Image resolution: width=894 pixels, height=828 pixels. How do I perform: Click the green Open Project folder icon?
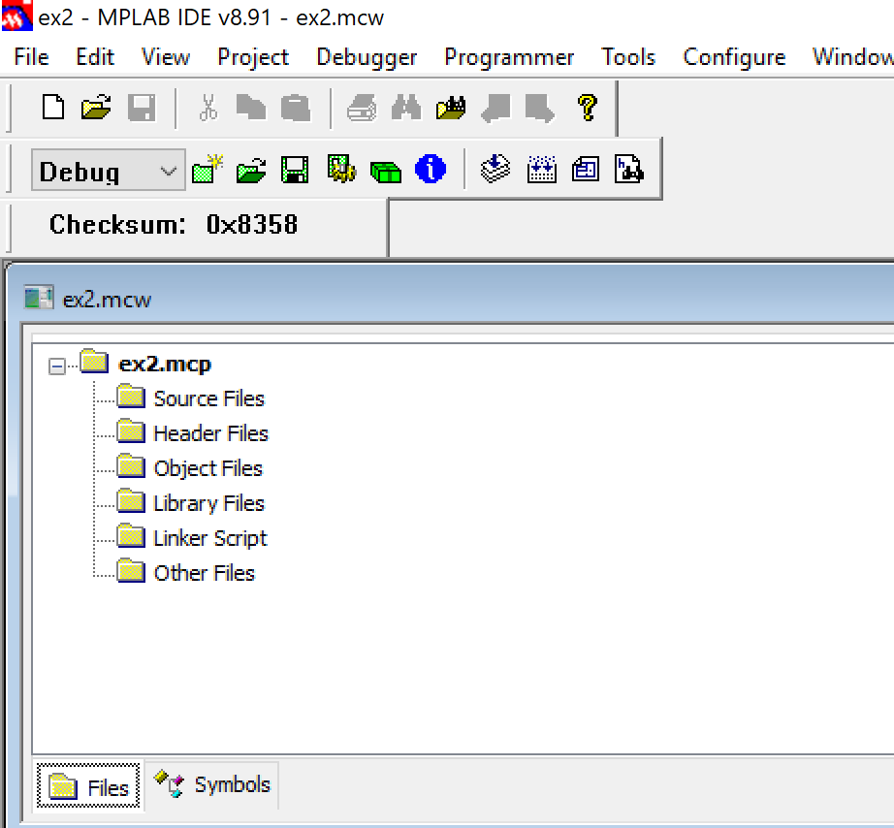[x=251, y=170]
